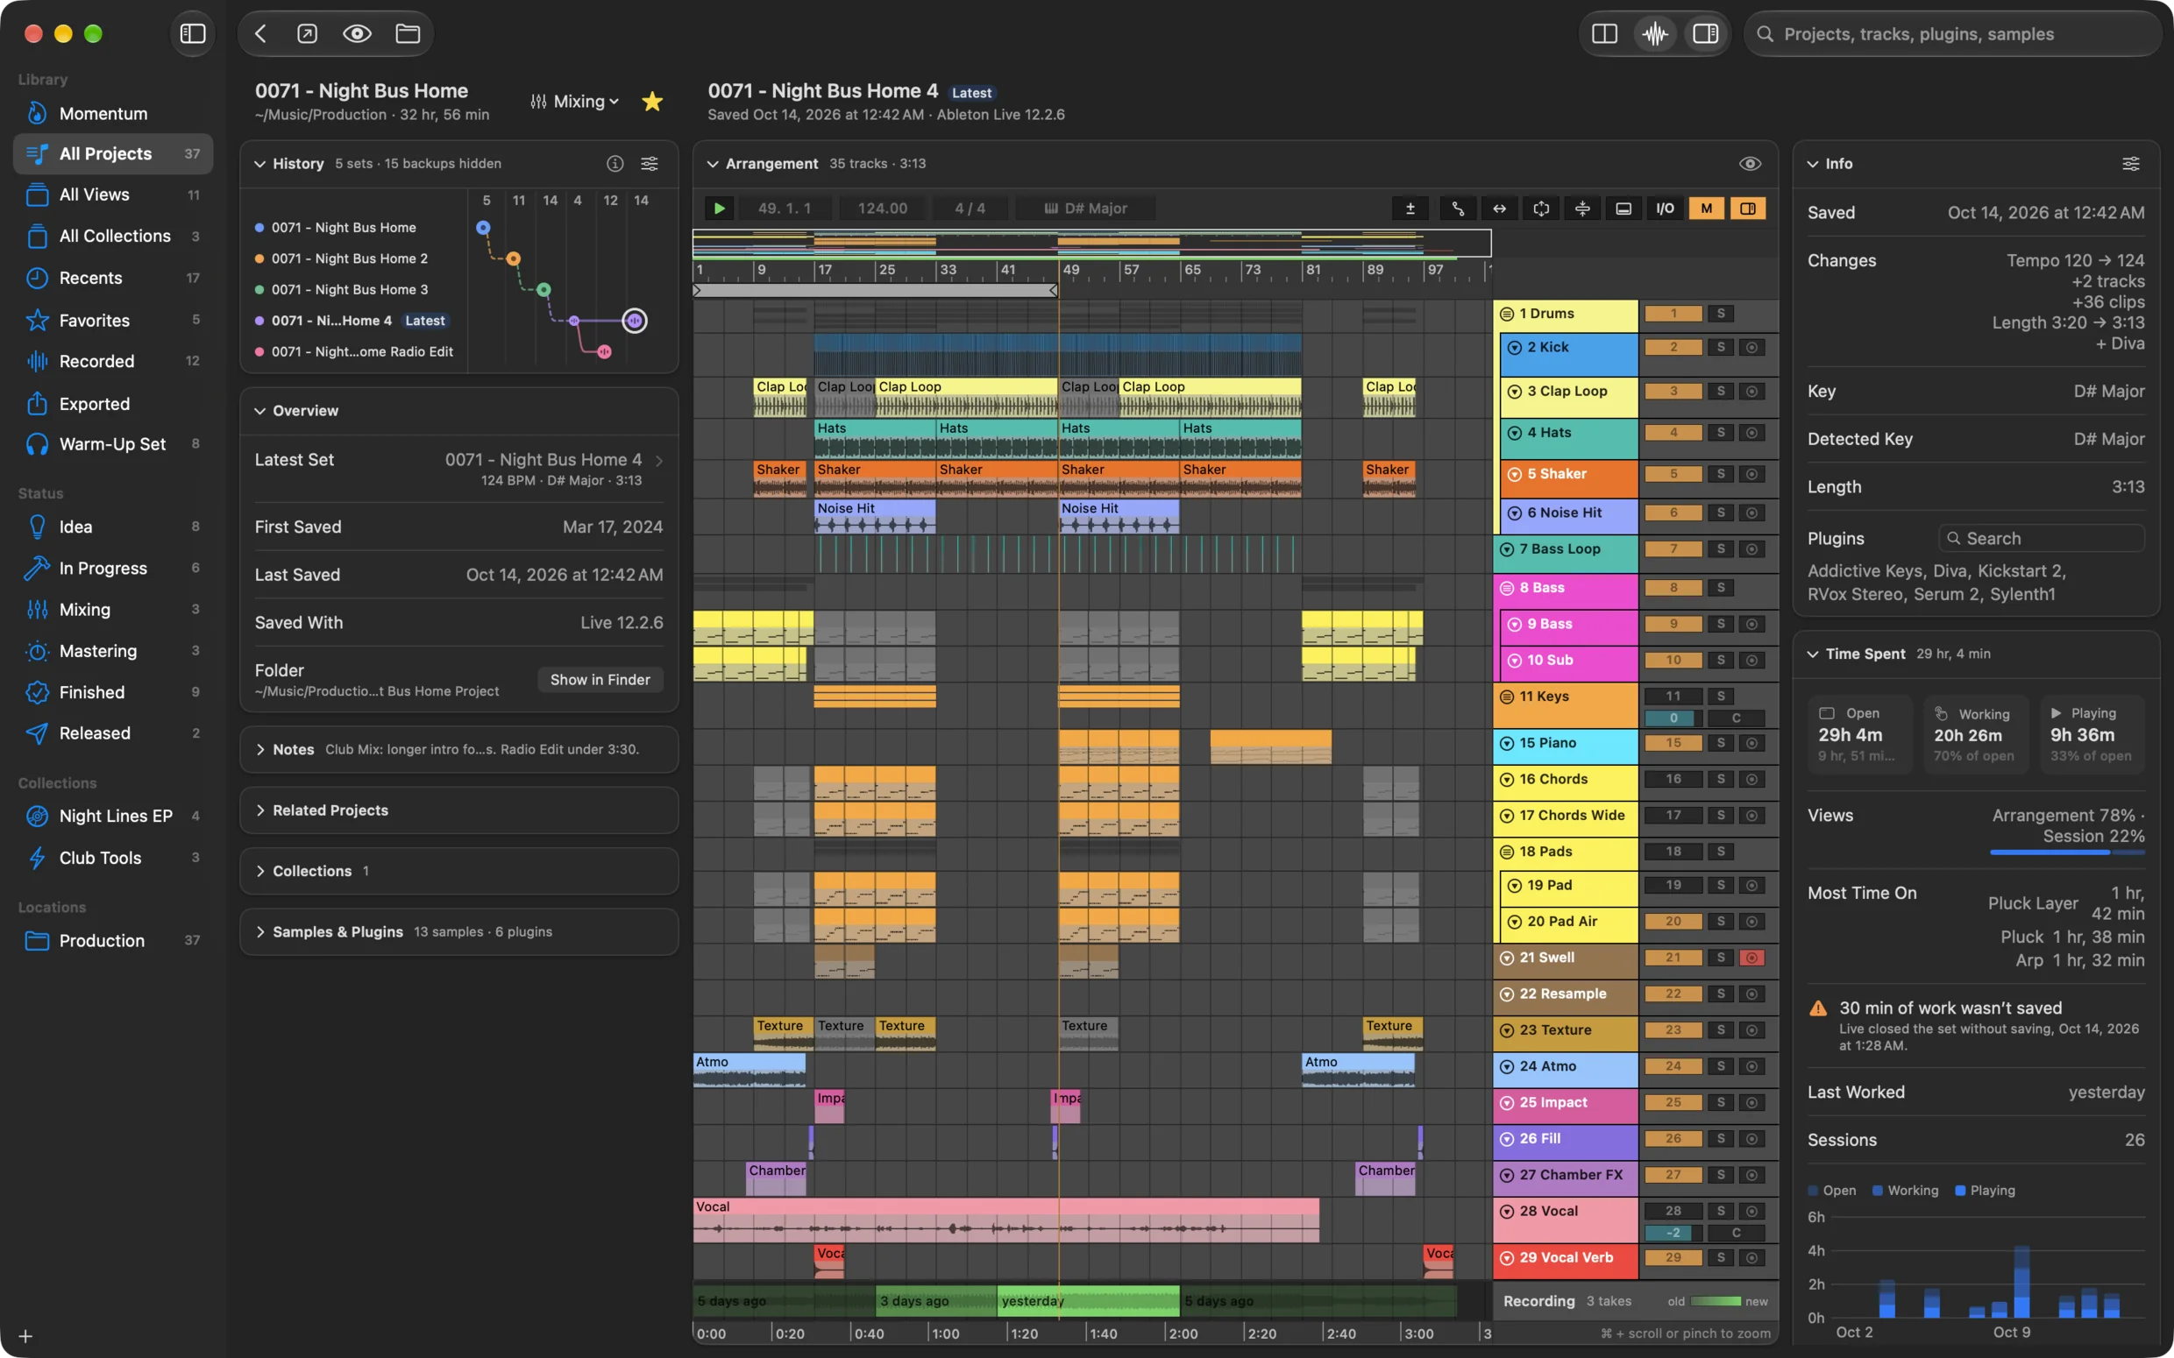
Task: Click the folder icon in top toolbar
Action: (x=408, y=34)
